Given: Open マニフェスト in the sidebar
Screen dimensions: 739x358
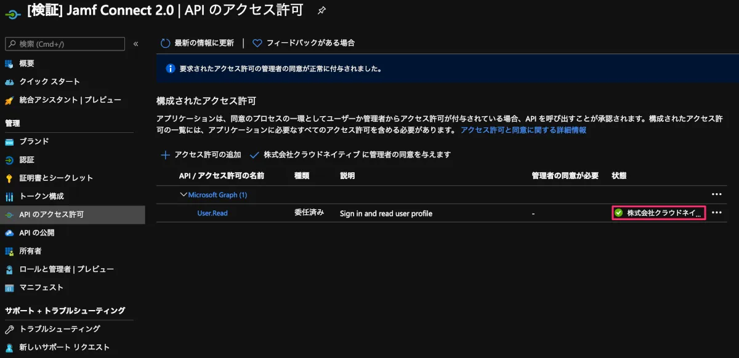Looking at the screenshot, I should pyautogui.click(x=41, y=288).
